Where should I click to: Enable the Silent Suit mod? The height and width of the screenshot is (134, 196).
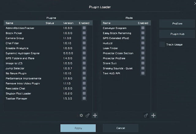click(x=143, y=63)
